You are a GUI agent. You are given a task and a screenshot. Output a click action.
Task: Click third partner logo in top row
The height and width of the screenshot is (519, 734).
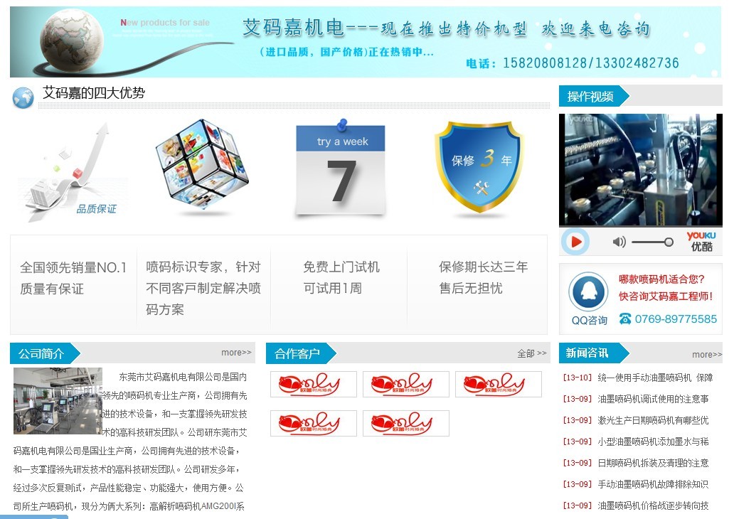[x=498, y=384]
